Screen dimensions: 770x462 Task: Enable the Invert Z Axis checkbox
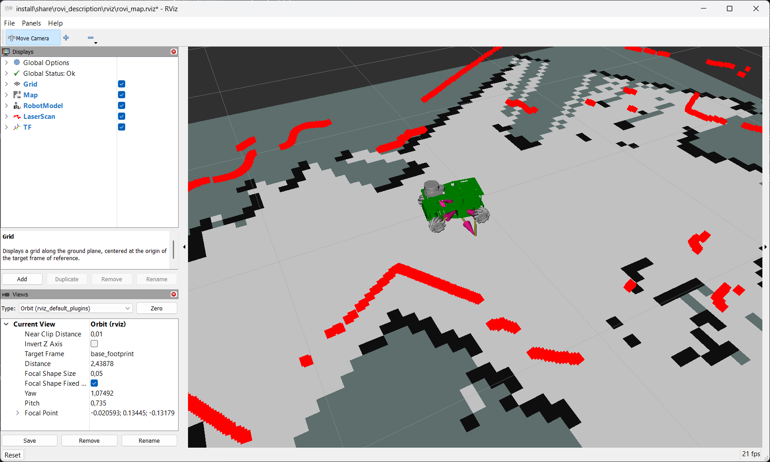94,344
